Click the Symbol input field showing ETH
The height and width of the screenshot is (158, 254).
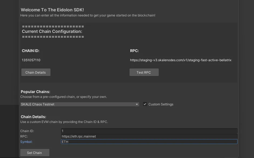coord(149,142)
